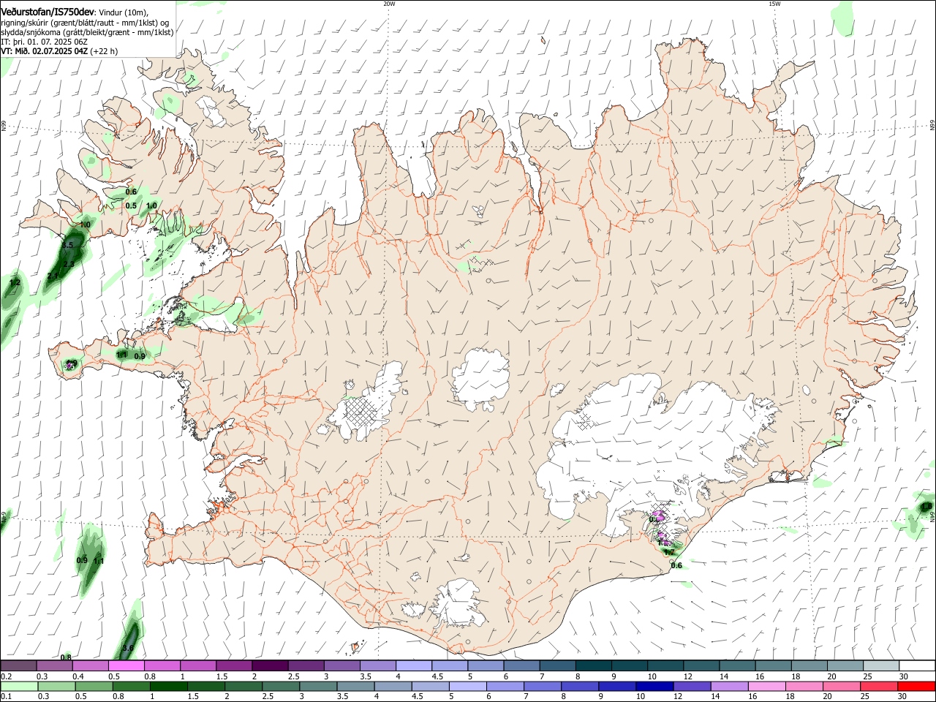Viewport: 936px width, 702px height.
Task: Select the 'IT: þri. 01. 07. 2025 06Z' line
Action: (45, 42)
